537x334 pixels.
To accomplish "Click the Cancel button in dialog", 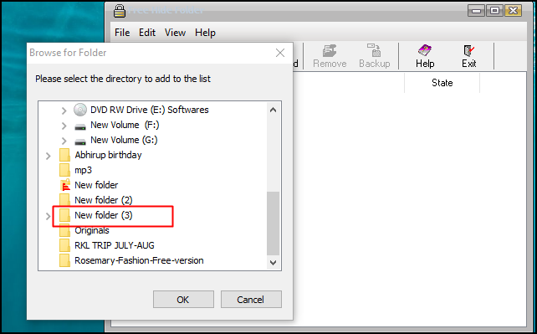I will click(251, 300).
